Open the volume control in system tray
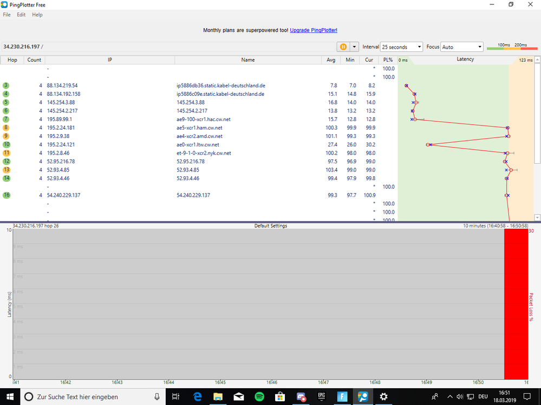The height and width of the screenshot is (405, 541). click(460, 397)
